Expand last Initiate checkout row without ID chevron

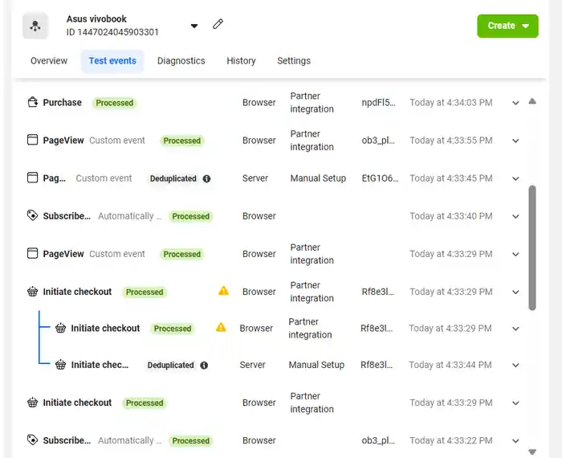tap(515, 403)
